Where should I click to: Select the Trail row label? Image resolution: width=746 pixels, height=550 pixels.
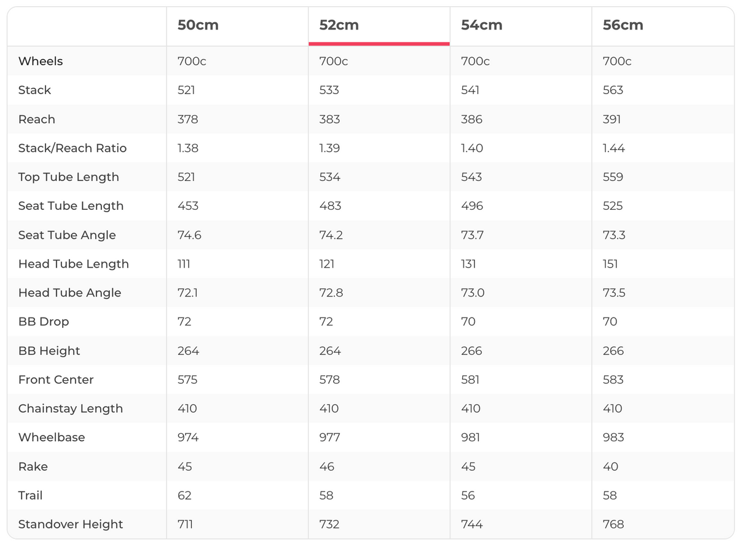(30, 495)
